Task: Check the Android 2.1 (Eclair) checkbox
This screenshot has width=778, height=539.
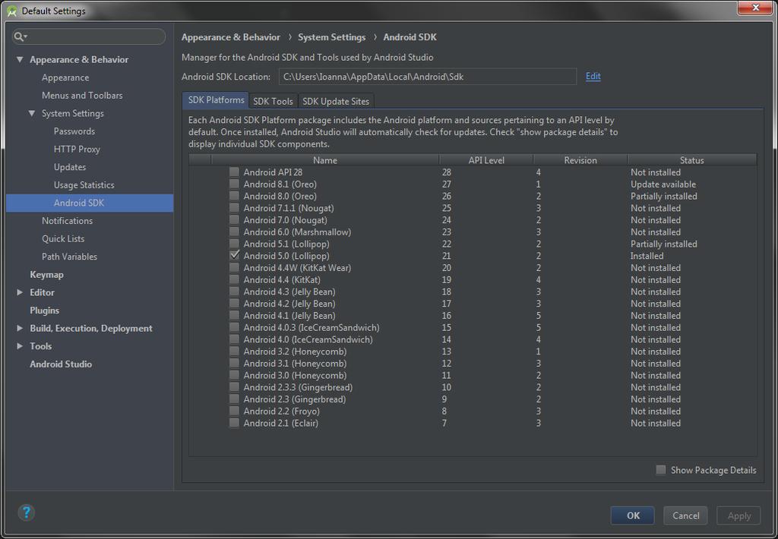Action: click(x=234, y=423)
